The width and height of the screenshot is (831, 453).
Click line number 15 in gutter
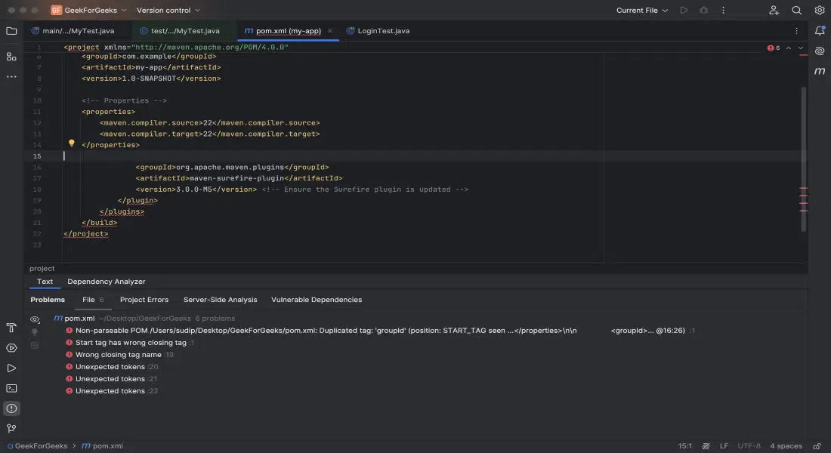[x=36, y=156]
